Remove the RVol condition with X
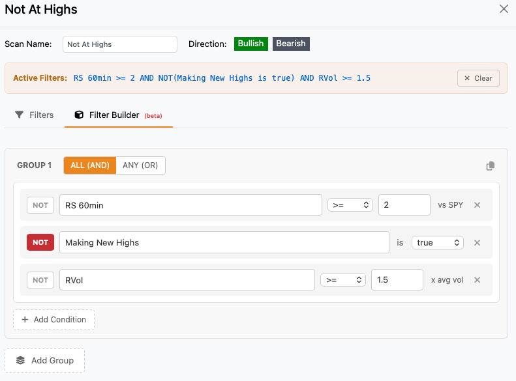516x381 pixels. (x=477, y=280)
